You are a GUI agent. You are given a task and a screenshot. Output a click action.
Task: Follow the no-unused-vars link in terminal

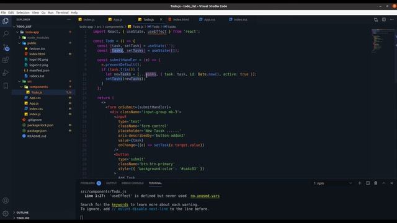point(205,196)
